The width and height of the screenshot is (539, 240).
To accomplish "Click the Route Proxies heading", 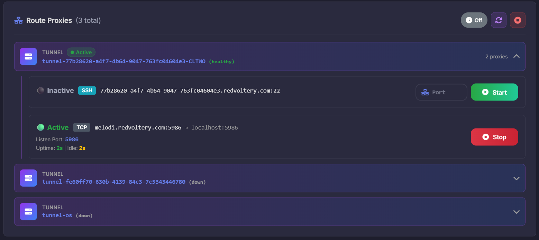I will click(49, 20).
